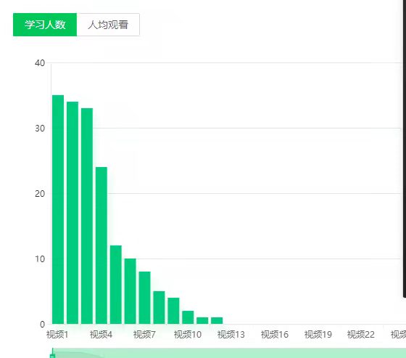Click the 视频22 axis label

361,334
